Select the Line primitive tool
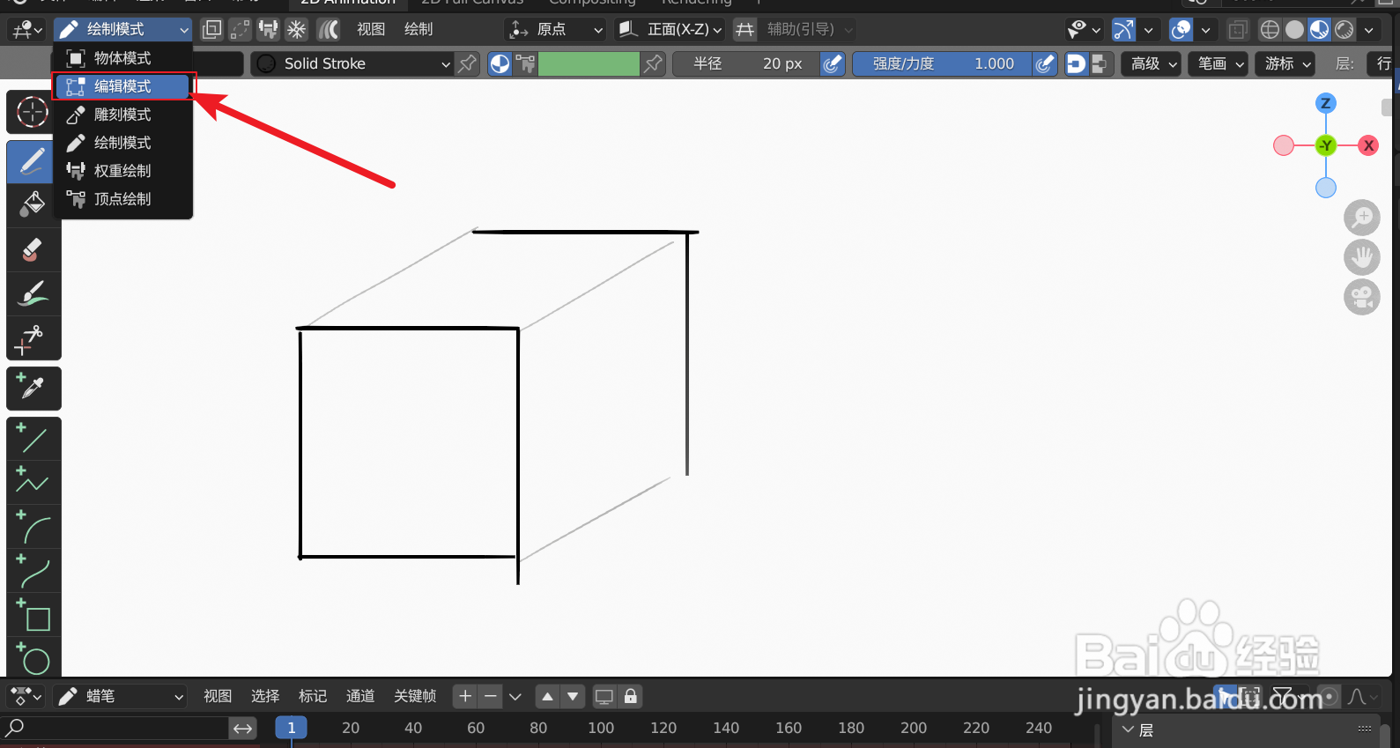1400x748 pixels. (x=33, y=438)
